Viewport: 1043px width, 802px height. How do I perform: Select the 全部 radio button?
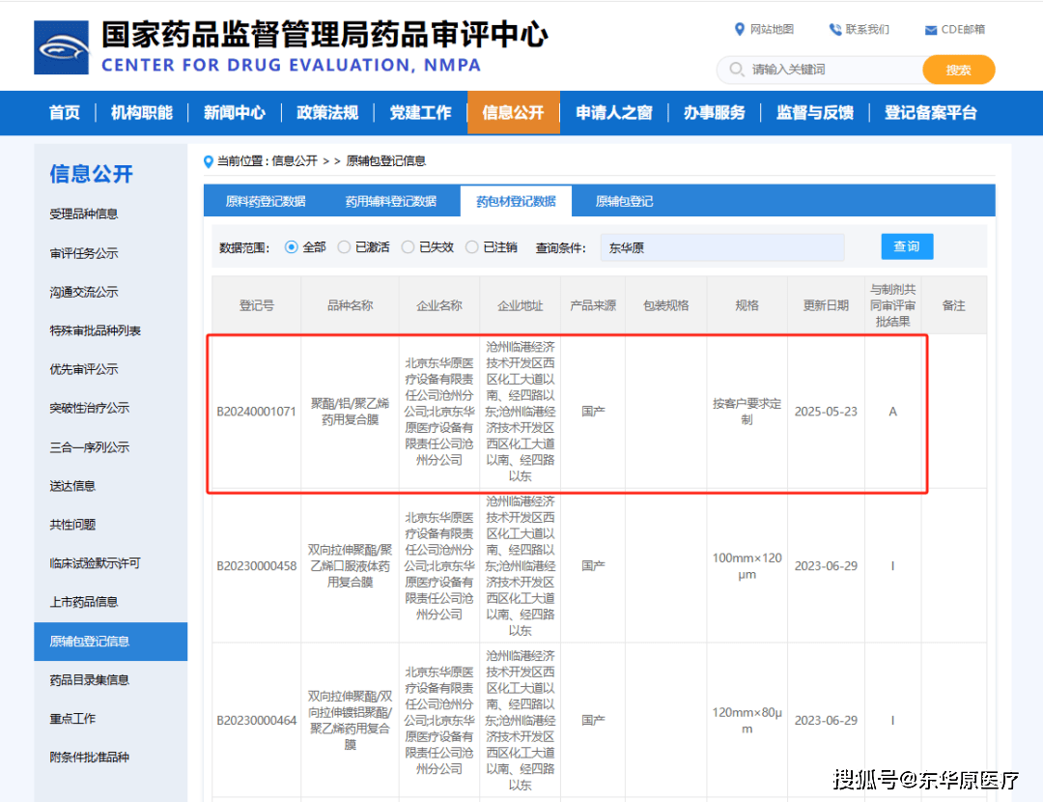pos(292,247)
